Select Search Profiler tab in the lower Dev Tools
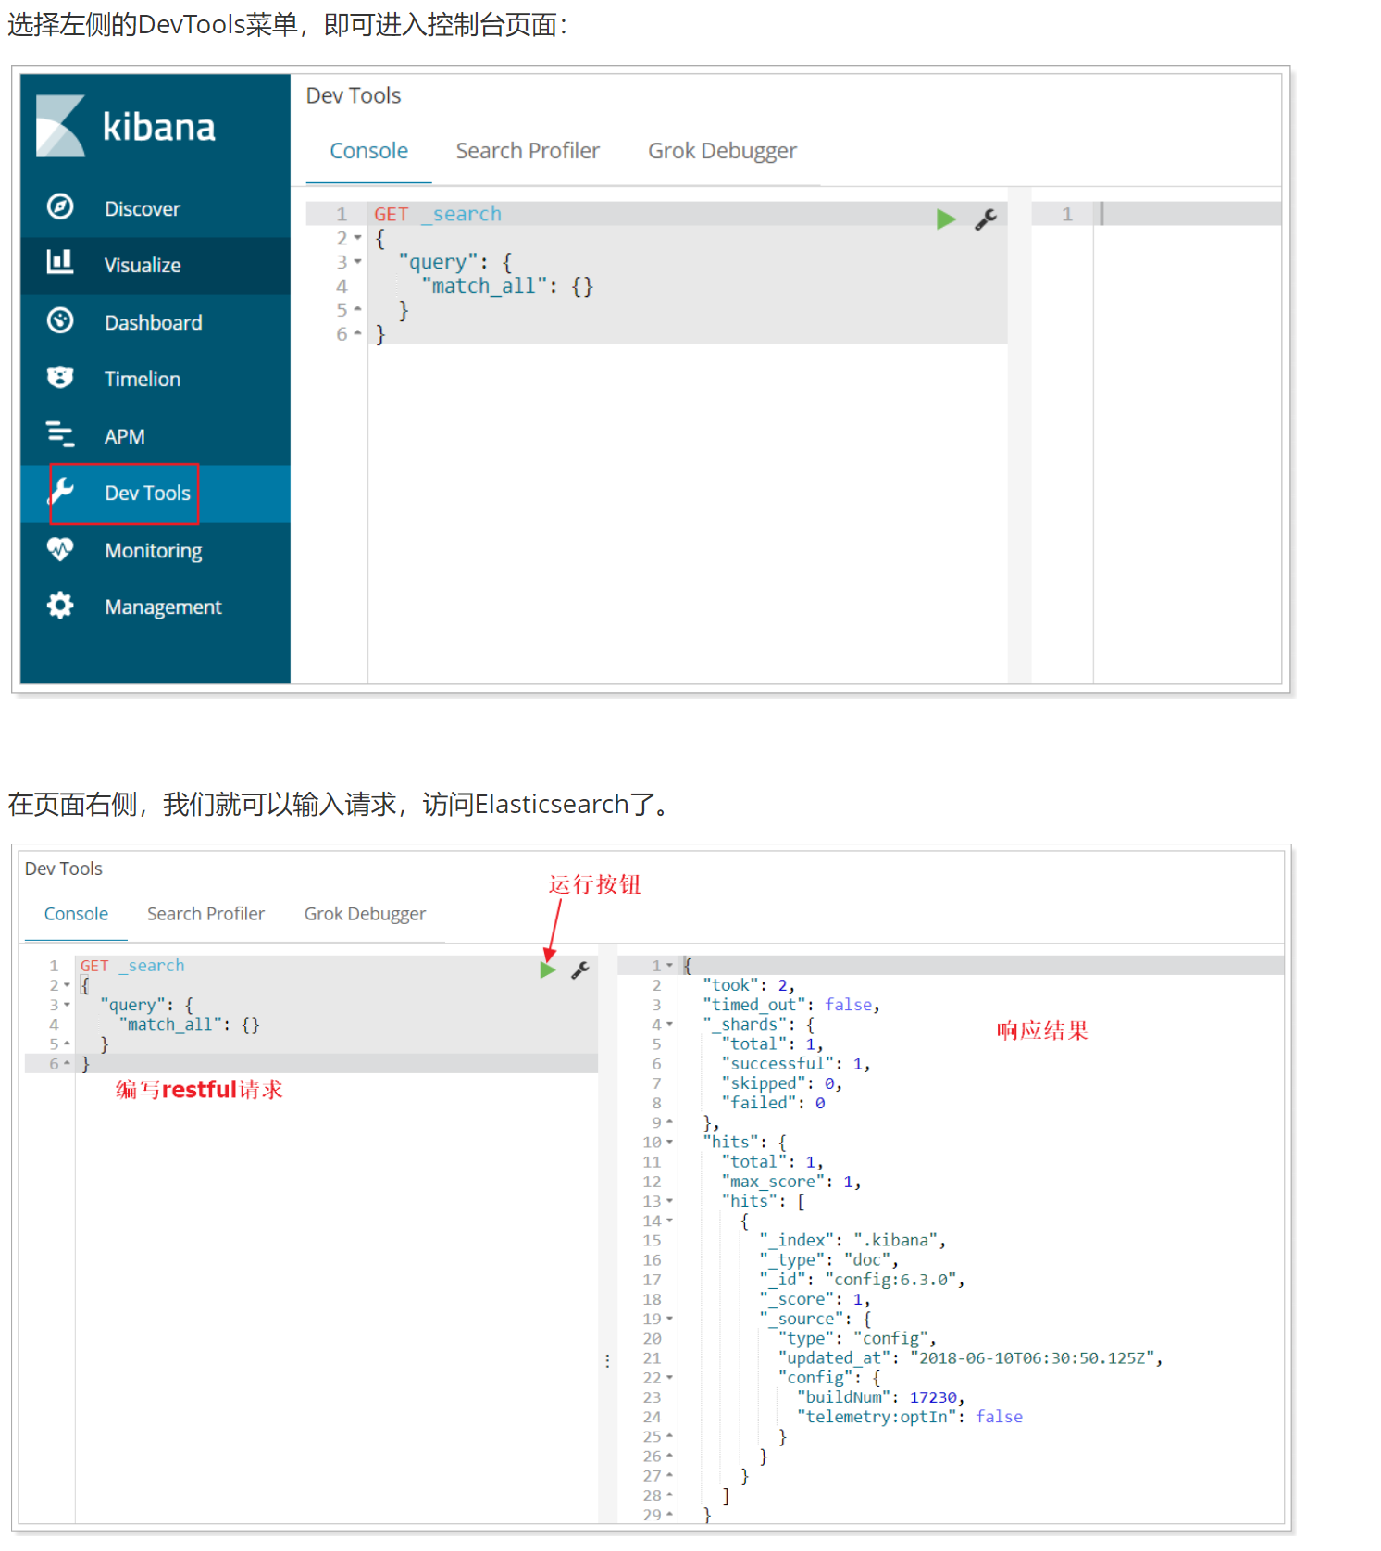The image size is (1381, 1551). (205, 914)
